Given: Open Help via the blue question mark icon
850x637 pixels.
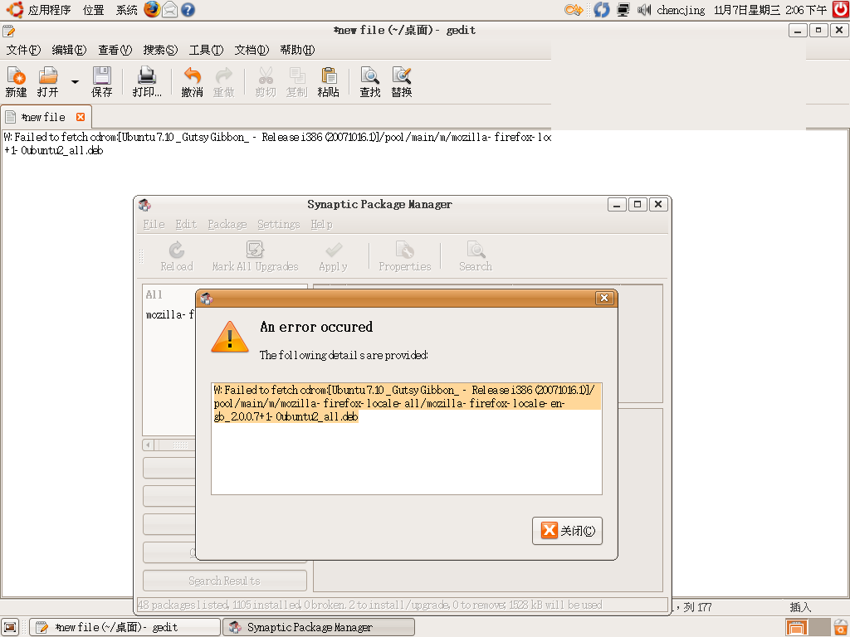Looking at the screenshot, I should pos(188,10).
